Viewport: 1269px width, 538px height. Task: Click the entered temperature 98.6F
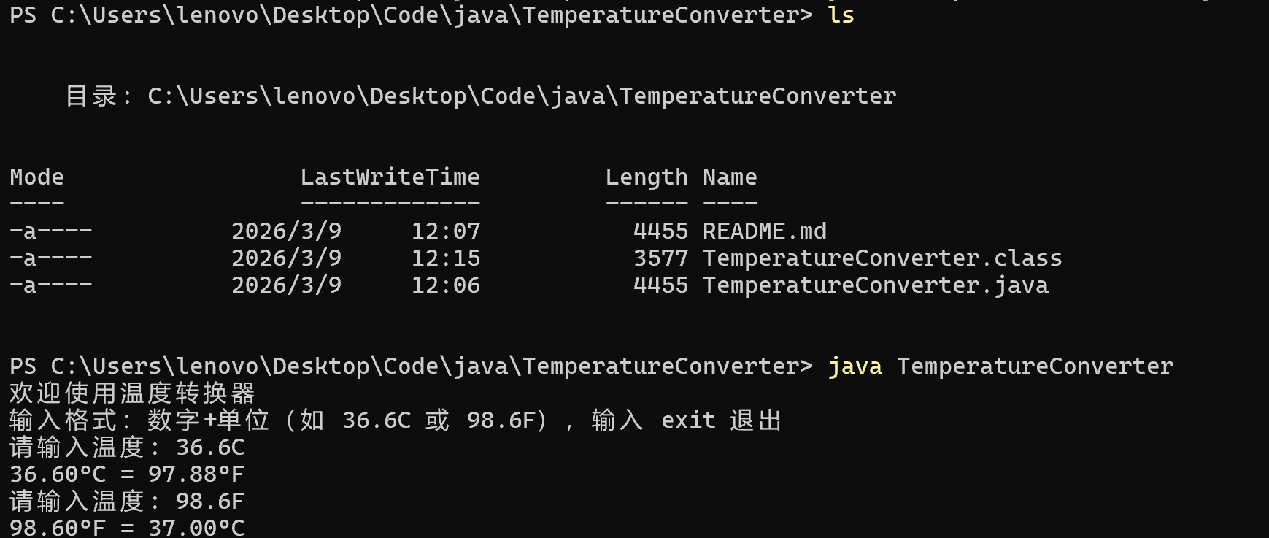[x=210, y=502]
